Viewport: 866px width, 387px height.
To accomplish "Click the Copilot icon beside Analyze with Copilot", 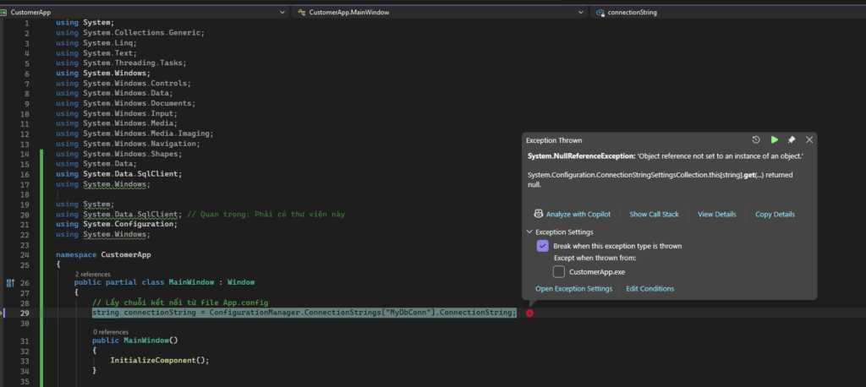I will click(x=537, y=214).
